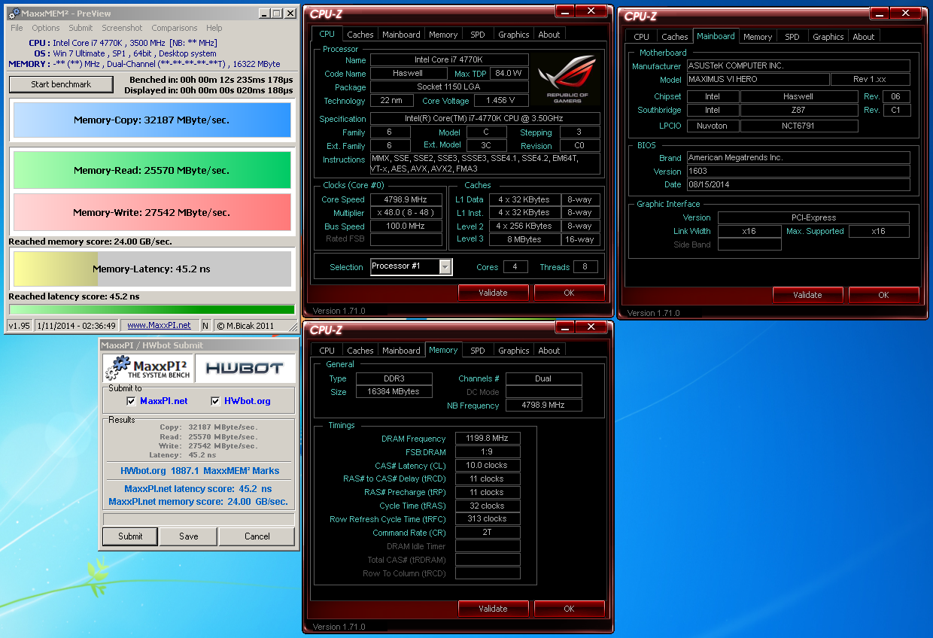The height and width of the screenshot is (638, 933).
Task: Click the Memory-Read result bar
Action: pos(152,170)
